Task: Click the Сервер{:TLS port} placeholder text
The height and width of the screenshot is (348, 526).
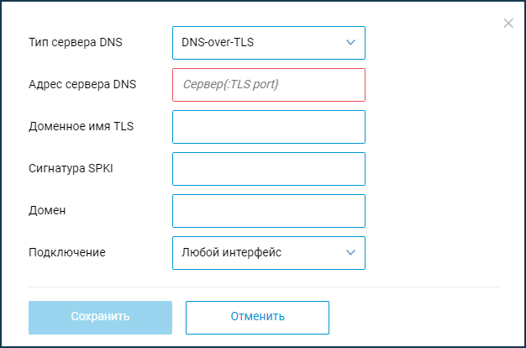Action: [x=230, y=84]
